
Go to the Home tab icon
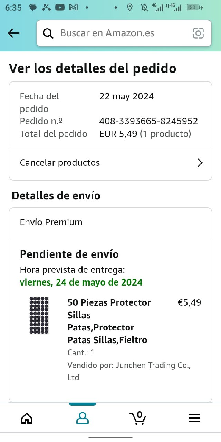27,418
